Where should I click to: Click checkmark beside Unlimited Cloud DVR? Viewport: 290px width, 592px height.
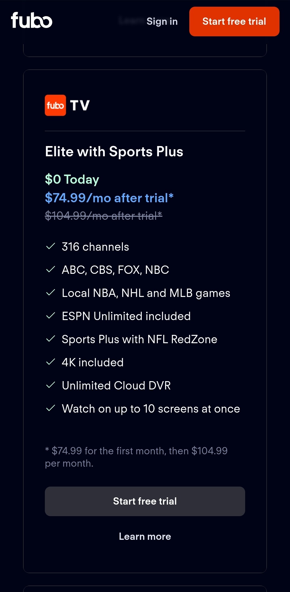point(50,385)
